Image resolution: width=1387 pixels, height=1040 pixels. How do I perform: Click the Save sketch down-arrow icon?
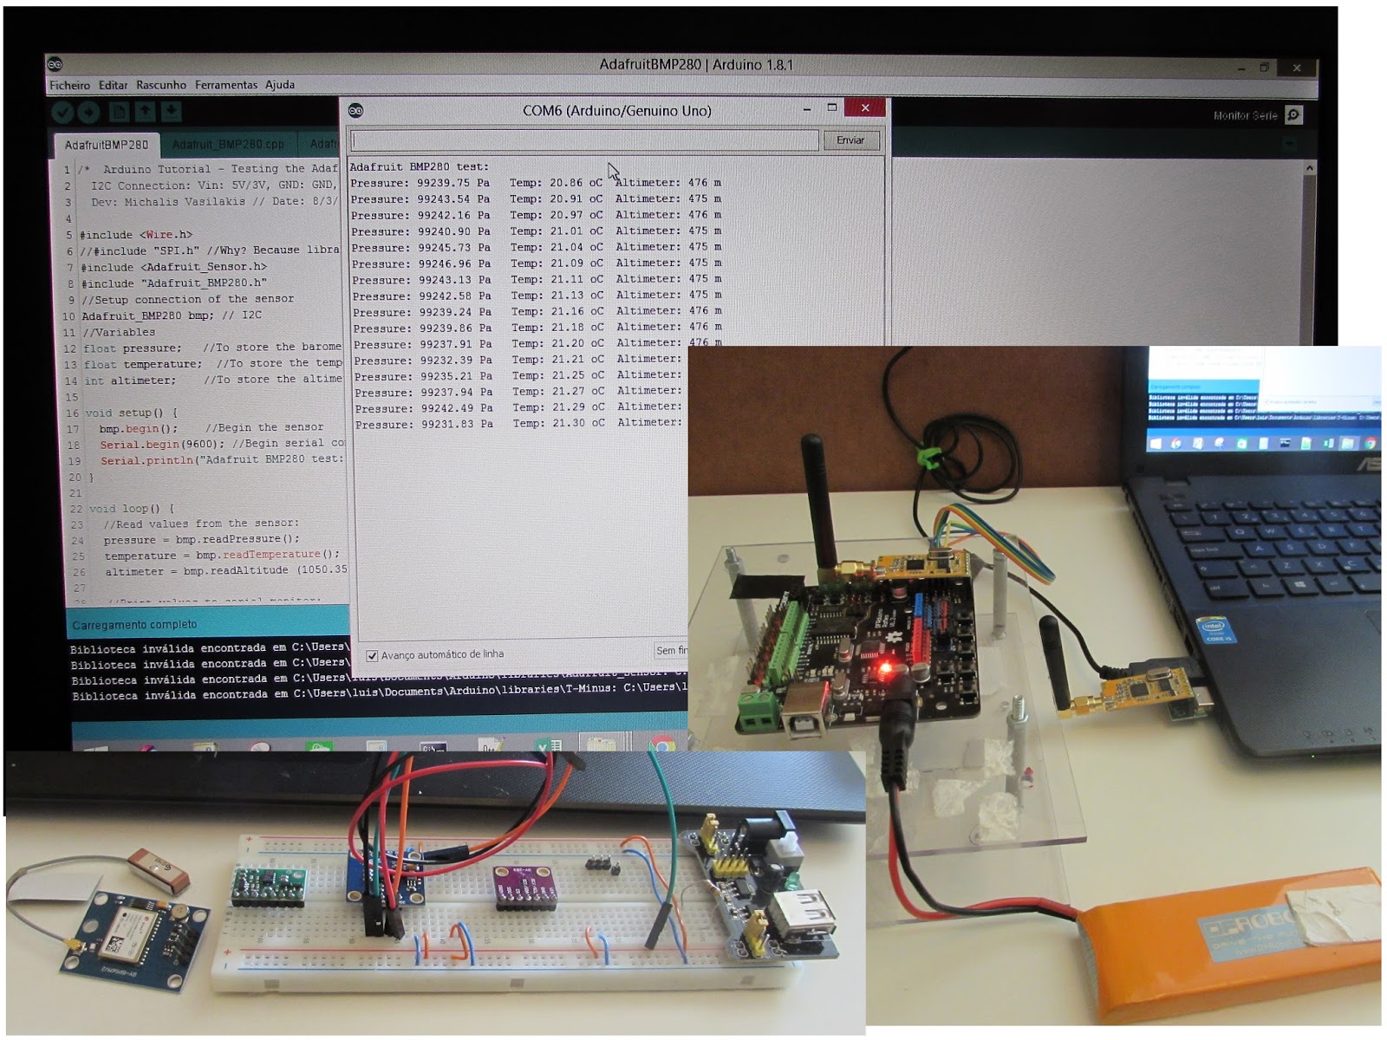tap(171, 112)
